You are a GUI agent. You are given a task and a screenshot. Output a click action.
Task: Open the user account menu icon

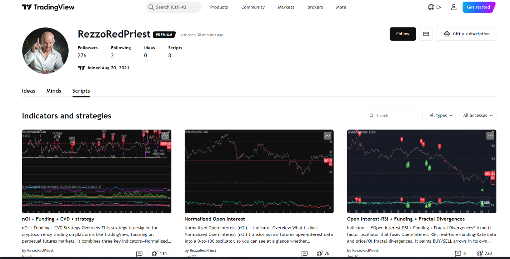click(x=454, y=7)
